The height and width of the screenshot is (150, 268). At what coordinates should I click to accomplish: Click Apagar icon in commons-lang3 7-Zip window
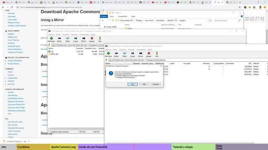pos(92,38)
